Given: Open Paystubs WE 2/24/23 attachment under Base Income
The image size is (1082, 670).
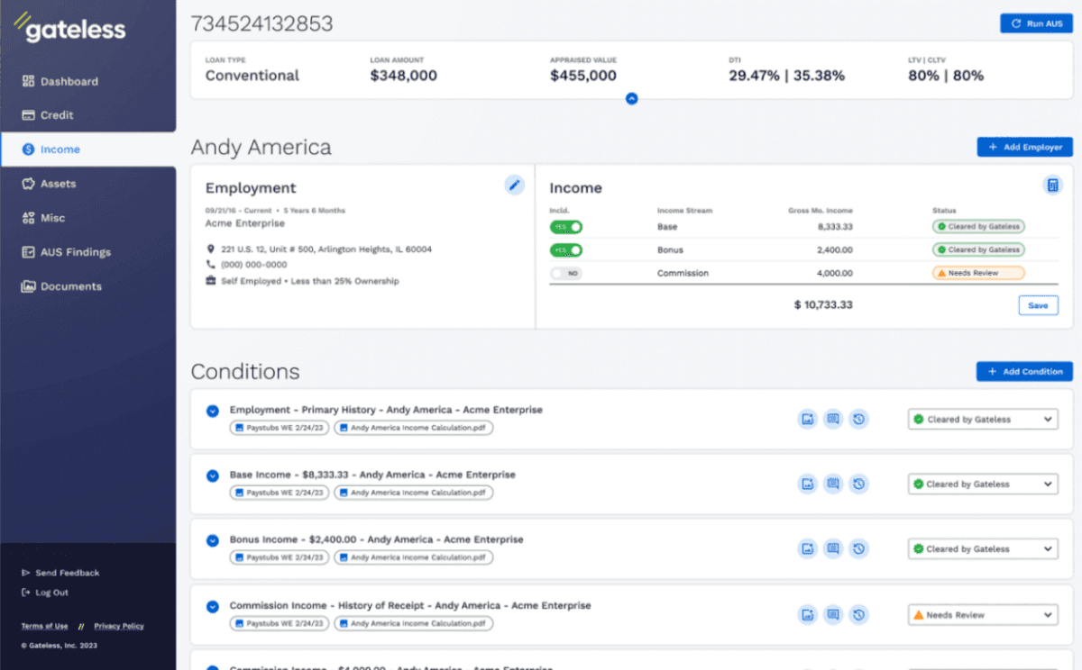Looking at the screenshot, I should [279, 493].
